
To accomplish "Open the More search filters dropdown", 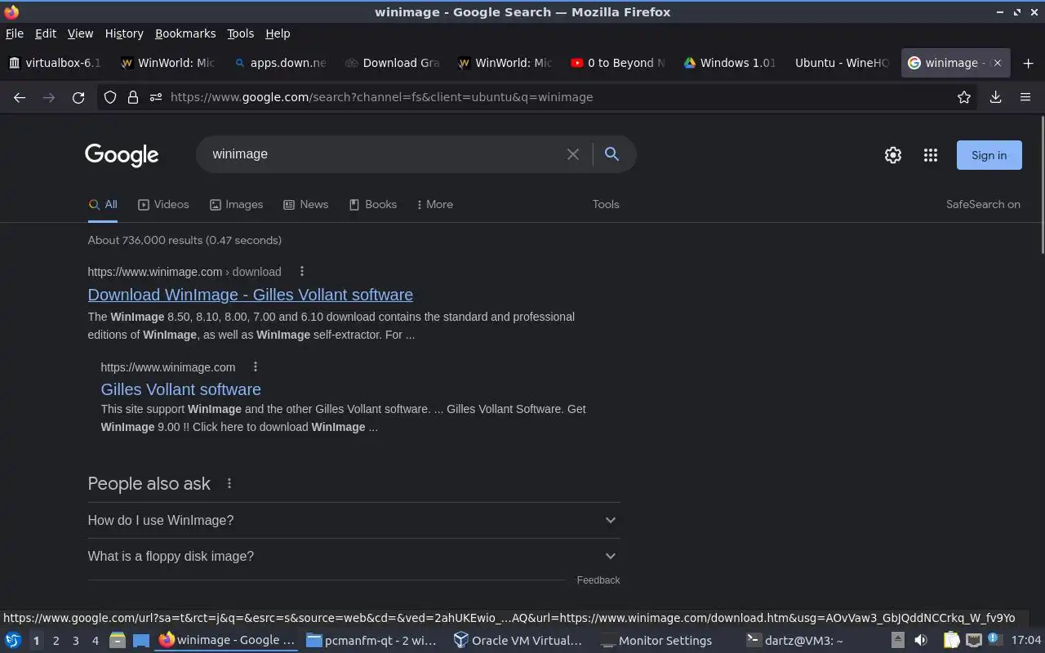I will tap(434, 205).
